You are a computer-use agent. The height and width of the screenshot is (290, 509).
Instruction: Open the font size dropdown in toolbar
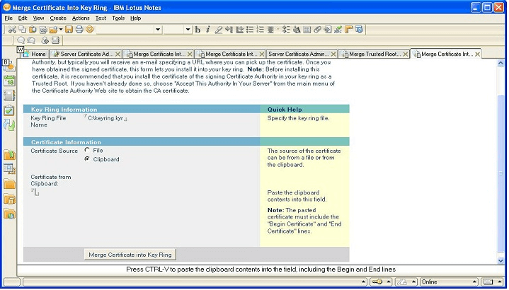click(188, 30)
